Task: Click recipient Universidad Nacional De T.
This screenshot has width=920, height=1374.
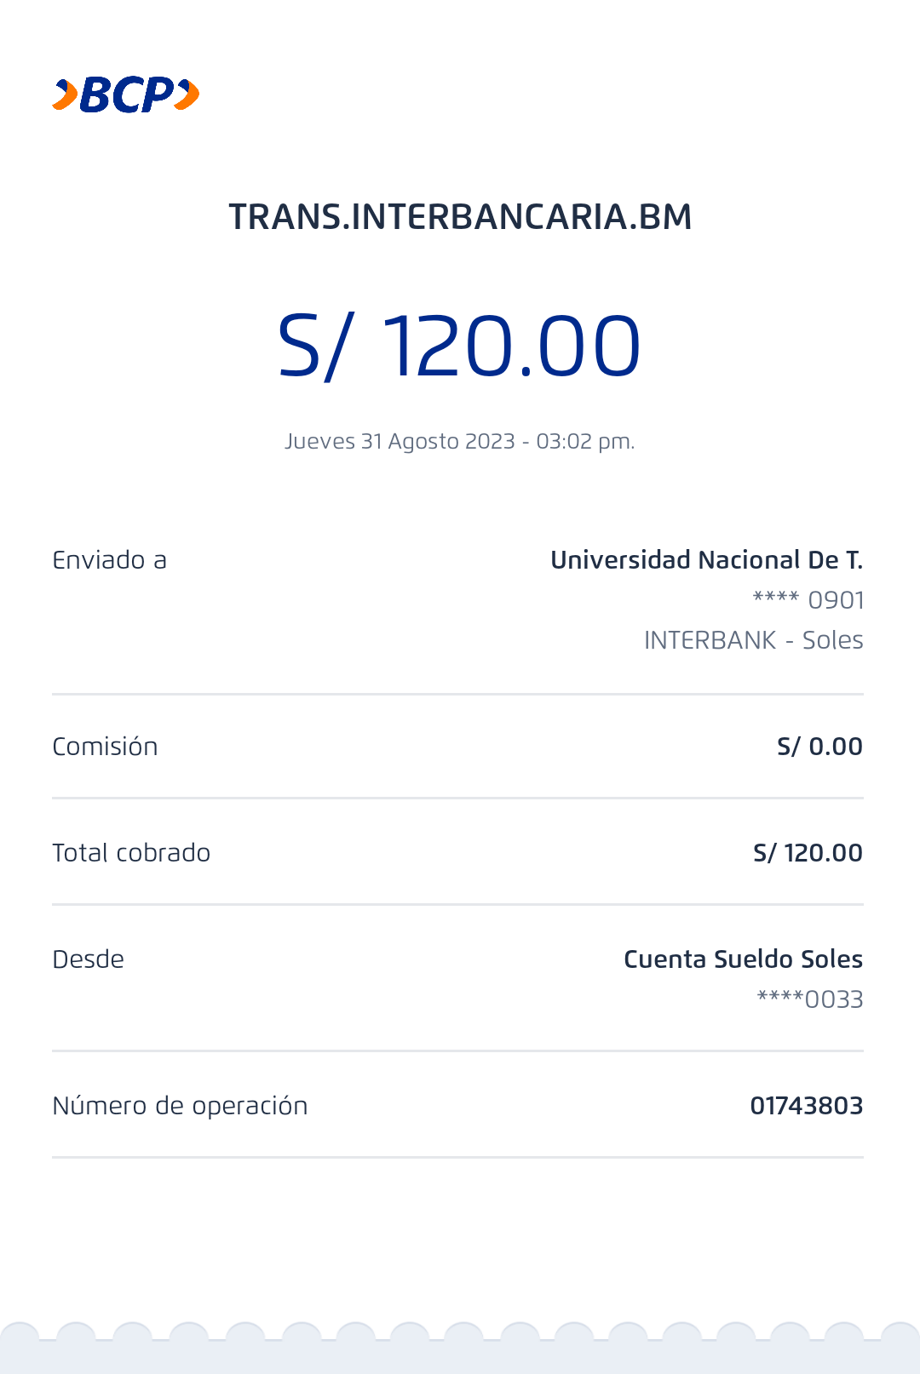Action: (x=706, y=560)
